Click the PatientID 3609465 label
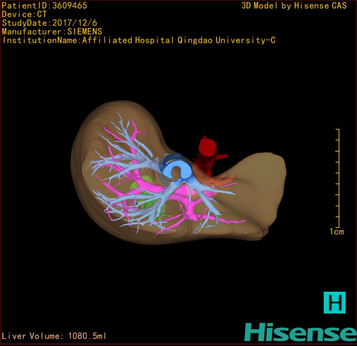Screen dimensions: 357x346 44,5
